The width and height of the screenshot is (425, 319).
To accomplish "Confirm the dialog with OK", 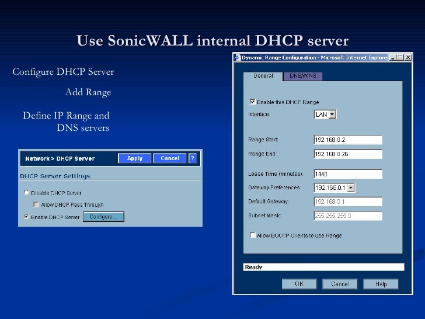I will pos(299,284).
